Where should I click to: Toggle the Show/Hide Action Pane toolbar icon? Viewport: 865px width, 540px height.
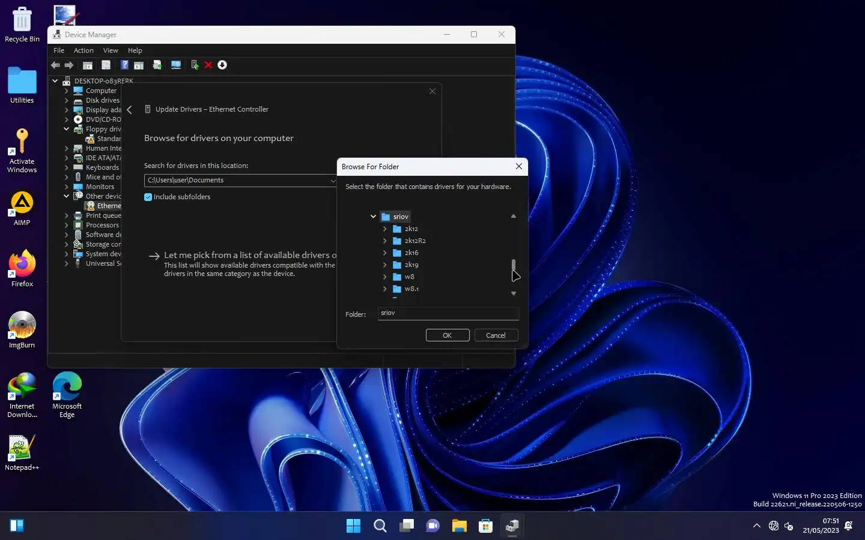(x=139, y=65)
